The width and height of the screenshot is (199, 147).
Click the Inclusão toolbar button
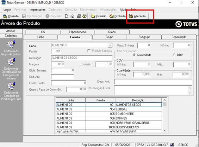pyautogui.click(x=99, y=16)
